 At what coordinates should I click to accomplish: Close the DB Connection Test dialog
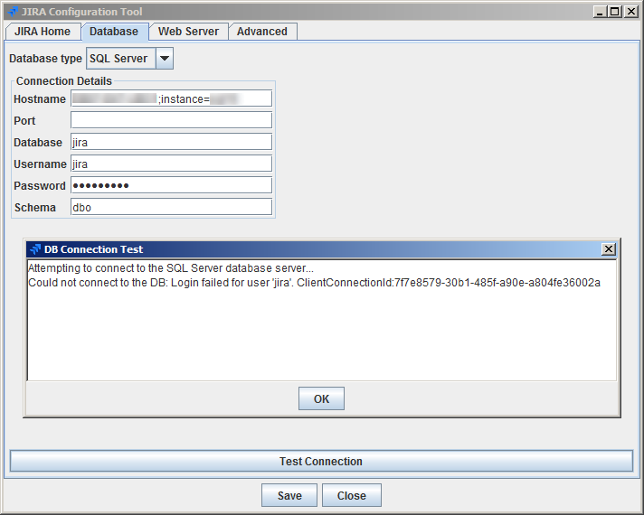click(x=608, y=249)
